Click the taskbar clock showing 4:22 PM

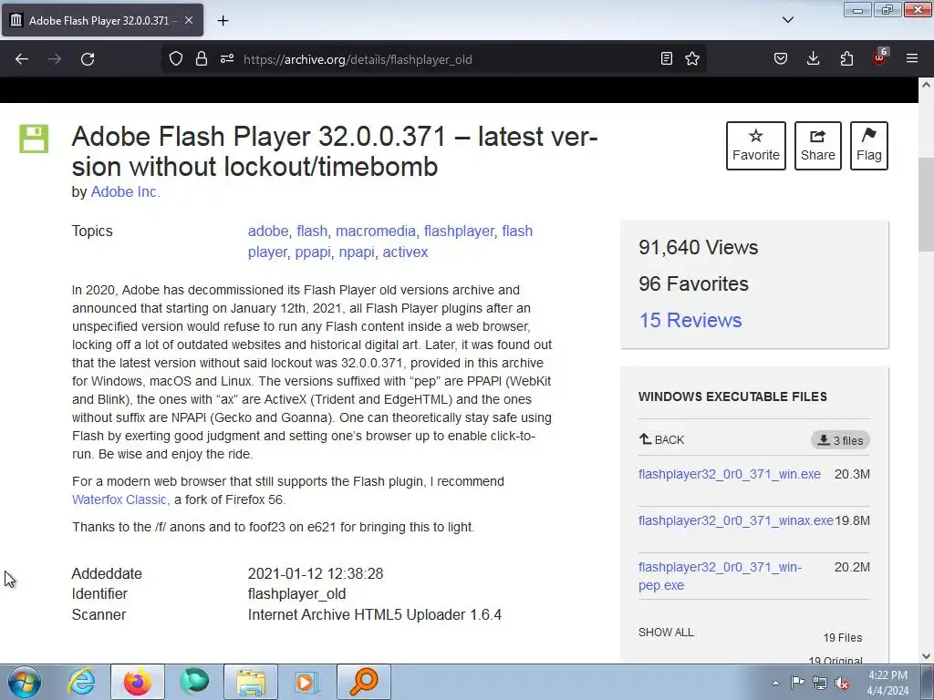(887, 683)
